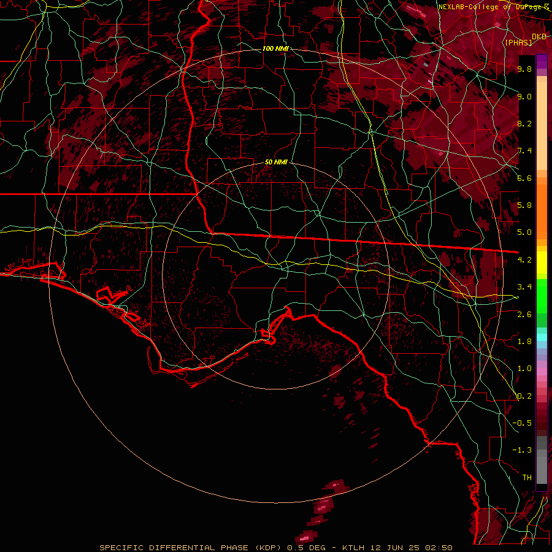Click the 0.2 value on the scale

click(524, 396)
